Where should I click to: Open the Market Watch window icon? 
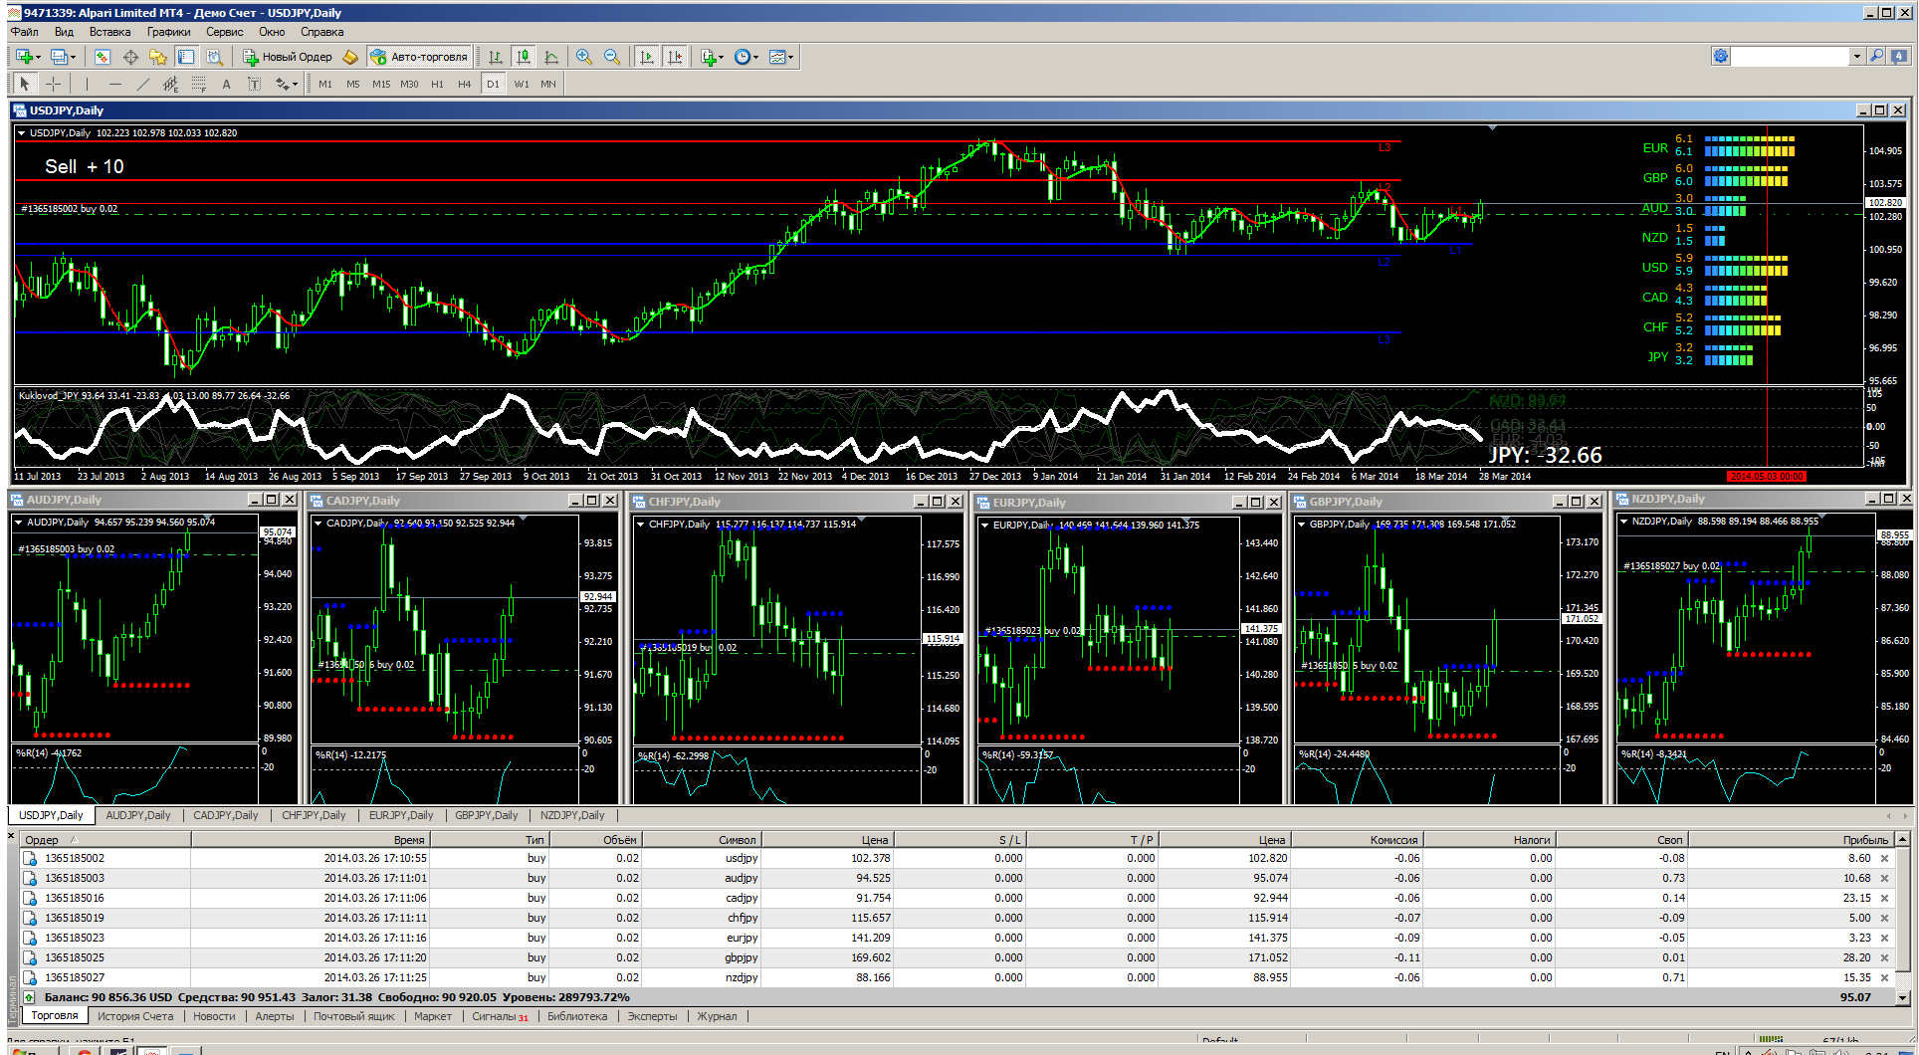tap(103, 57)
